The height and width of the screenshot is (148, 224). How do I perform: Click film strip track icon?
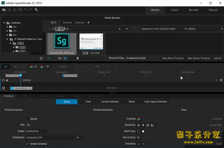coord(3,88)
